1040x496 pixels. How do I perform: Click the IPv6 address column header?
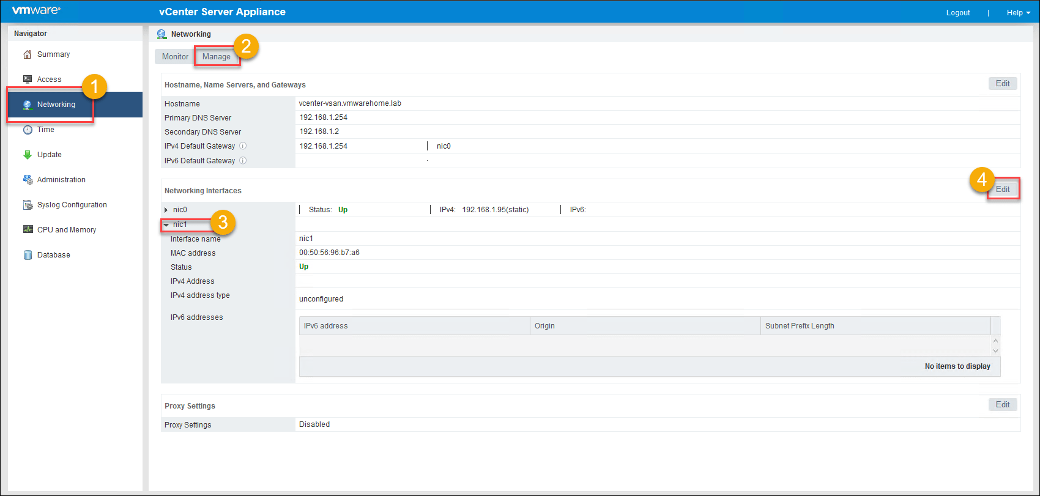pos(414,326)
